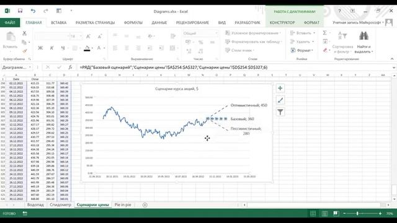Switch to Page Layout view in status bar
This screenshot has height=223, width=397.
(324, 214)
